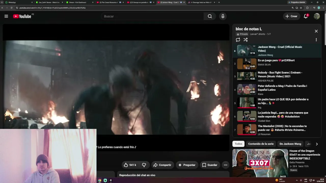Select Contenido de la serie chip
Screen dimensions: 326x183
click(261, 144)
